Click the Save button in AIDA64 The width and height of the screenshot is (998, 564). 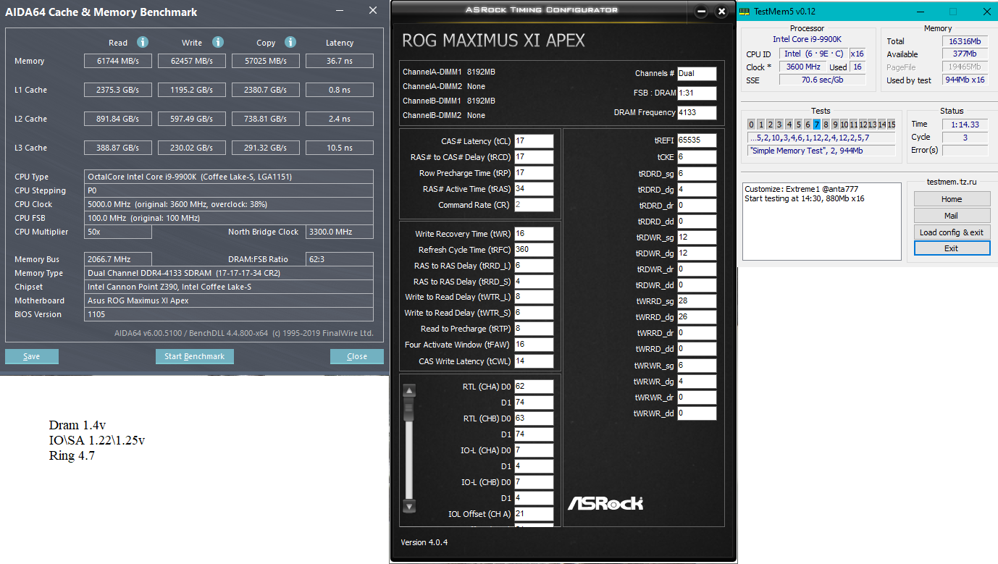32,356
